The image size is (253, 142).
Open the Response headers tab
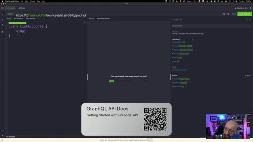pyautogui.click(x=104, y=19)
